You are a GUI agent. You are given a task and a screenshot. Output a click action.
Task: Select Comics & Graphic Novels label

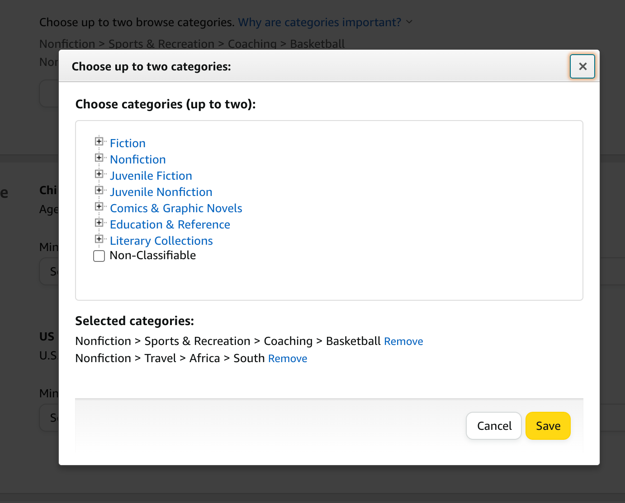176,208
